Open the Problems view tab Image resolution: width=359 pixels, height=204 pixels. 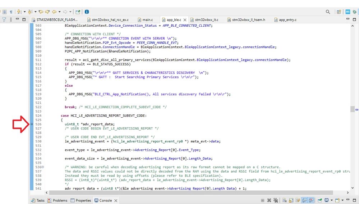(57, 200)
